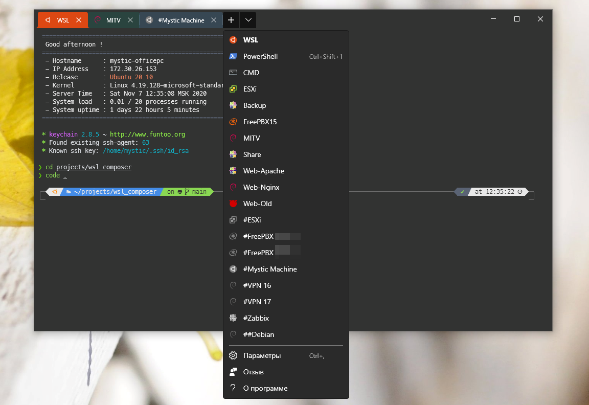Click the question mark icon by О программе
Viewport: 589px width, 405px height.
click(233, 388)
